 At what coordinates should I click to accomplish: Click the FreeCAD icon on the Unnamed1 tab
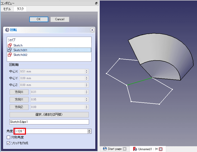point(135,149)
